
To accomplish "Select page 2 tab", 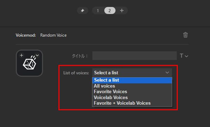I will click(110, 10).
